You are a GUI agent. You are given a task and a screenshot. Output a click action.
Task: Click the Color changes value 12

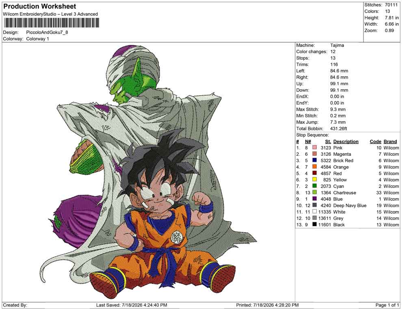[333, 52]
